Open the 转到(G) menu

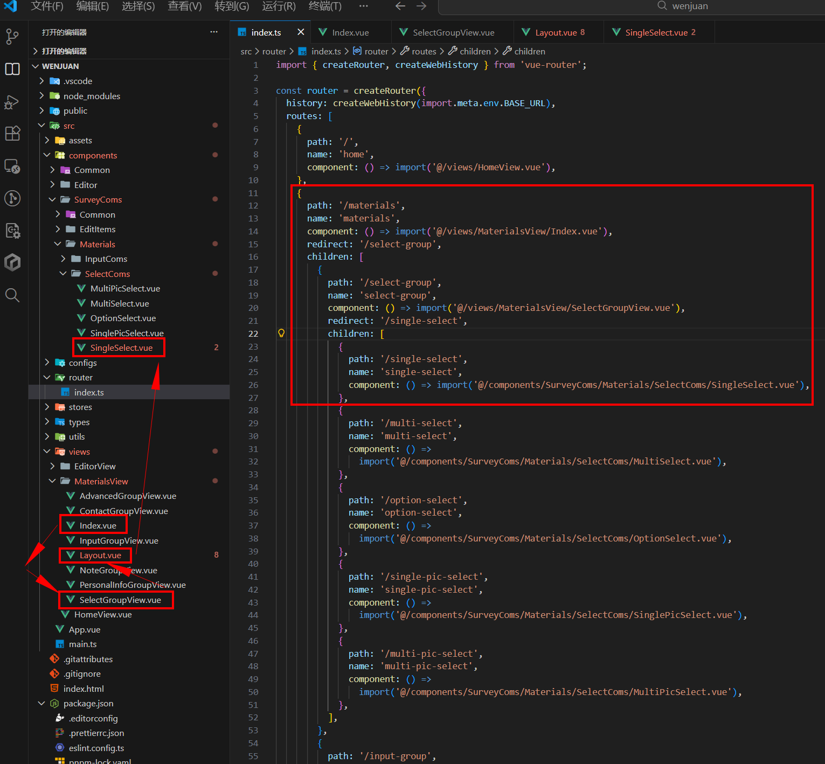tap(232, 6)
